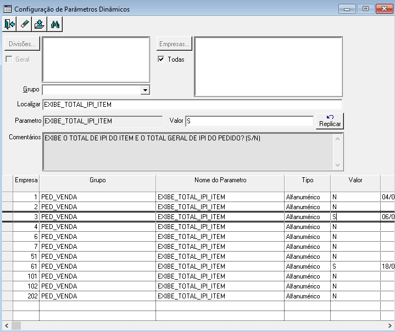
Task: Click the Tipo column header
Action: (307, 183)
